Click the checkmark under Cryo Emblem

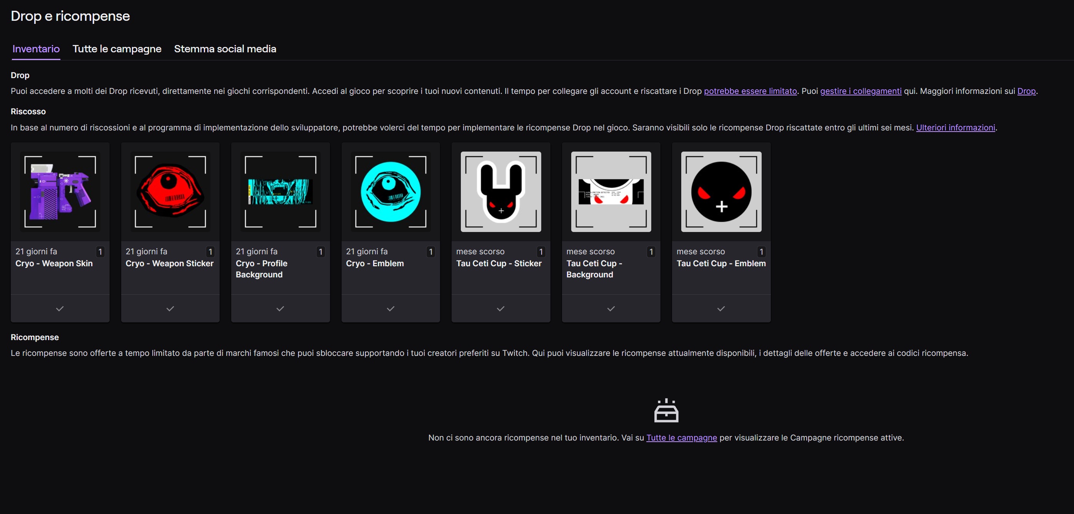391,309
